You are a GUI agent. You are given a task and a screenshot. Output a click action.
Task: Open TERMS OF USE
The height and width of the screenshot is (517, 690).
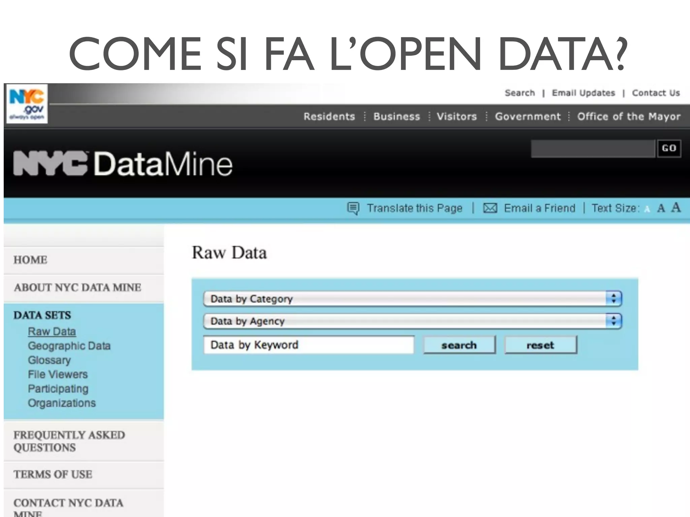[53, 475]
